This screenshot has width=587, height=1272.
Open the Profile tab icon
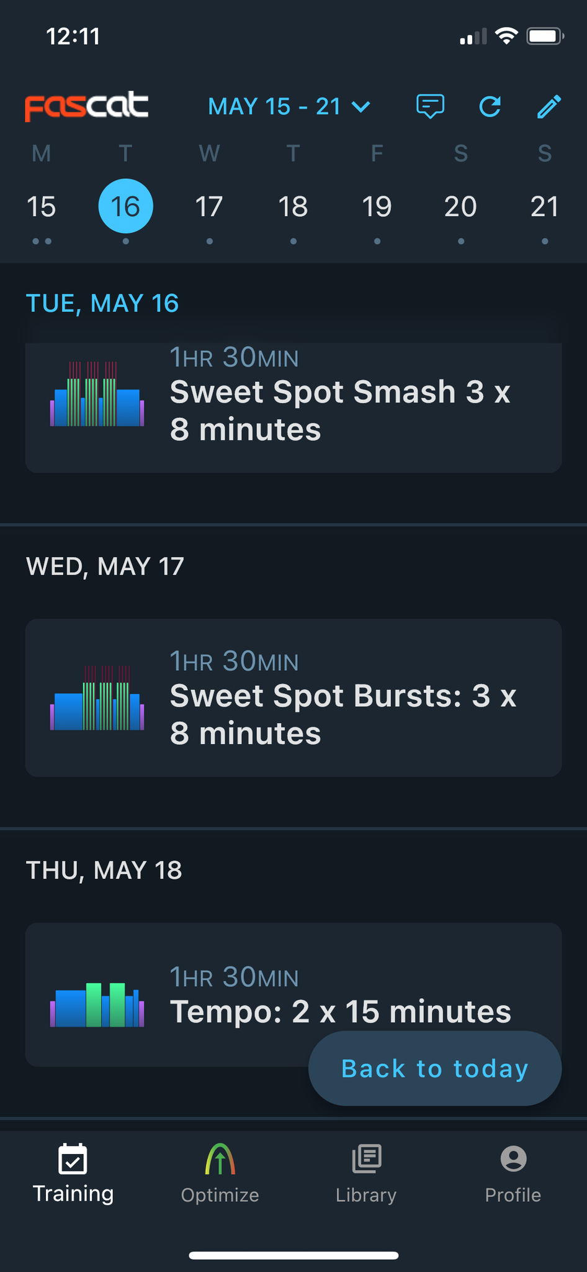pyautogui.click(x=513, y=1159)
